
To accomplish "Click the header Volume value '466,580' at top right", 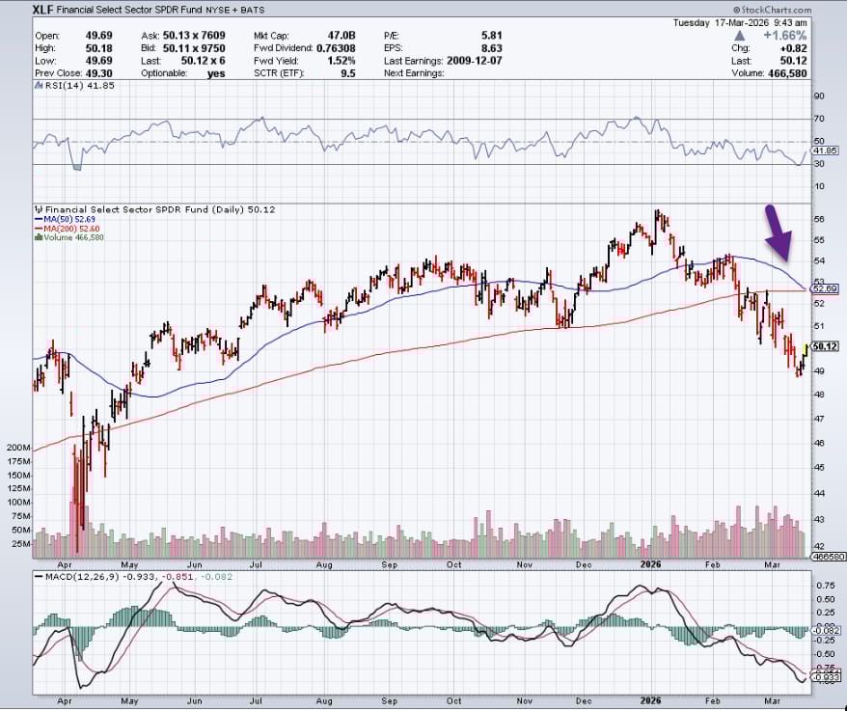I will 787,73.
